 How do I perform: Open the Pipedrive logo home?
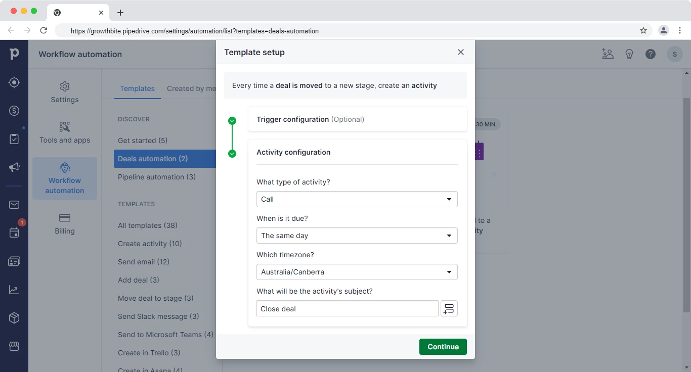click(x=14, y=54)
